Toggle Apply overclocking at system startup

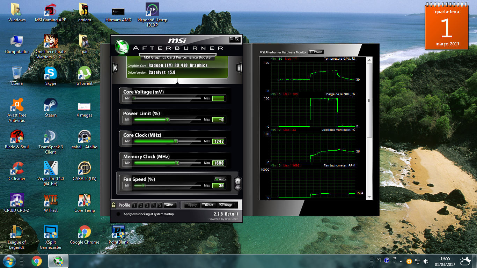[x=118, y=214]
